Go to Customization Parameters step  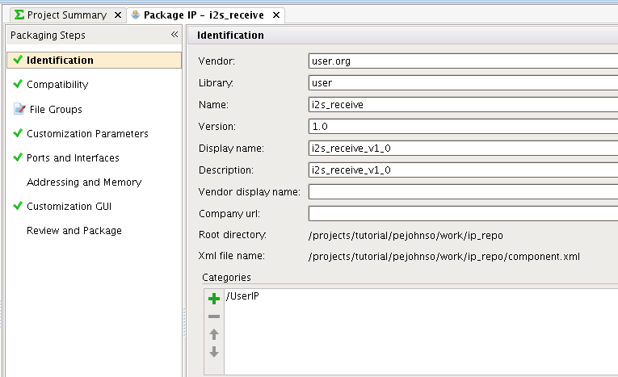pos(87,134)
